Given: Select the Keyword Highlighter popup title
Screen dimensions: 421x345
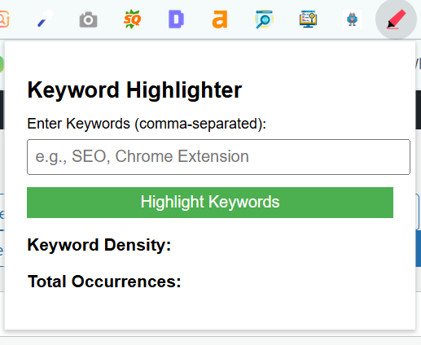Looking at the screenshot, I should click(x=134, y=90).
